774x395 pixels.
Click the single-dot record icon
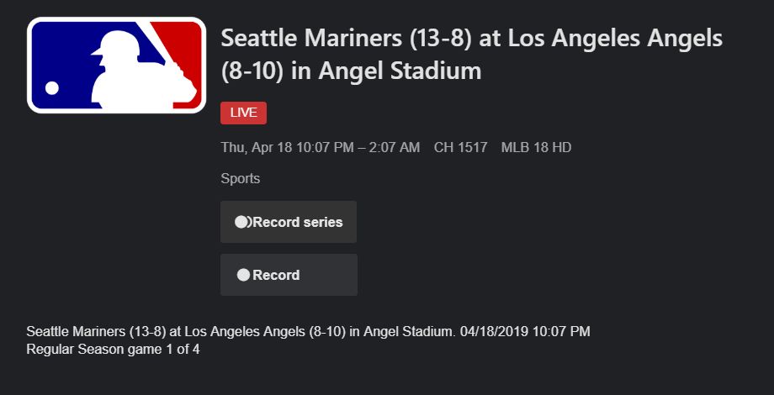pyautogui.click(x=243, y=275)
